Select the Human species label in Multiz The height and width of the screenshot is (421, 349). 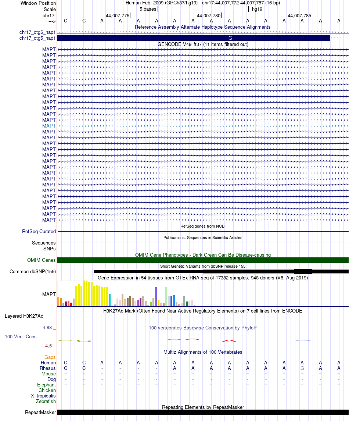point(48,363)
